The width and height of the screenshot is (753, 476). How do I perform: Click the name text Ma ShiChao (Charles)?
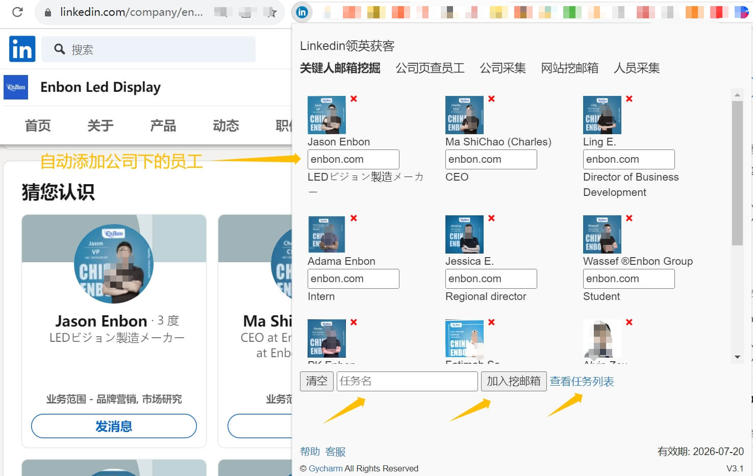point(498,142)
